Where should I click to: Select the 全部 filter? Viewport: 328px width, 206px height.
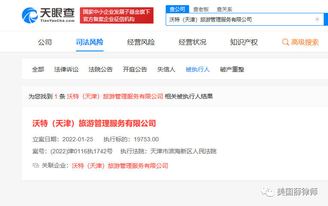click(38, 69)
